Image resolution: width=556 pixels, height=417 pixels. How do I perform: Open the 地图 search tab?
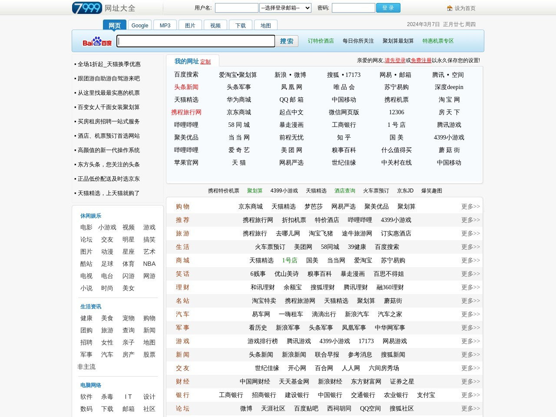pos(266,26)
